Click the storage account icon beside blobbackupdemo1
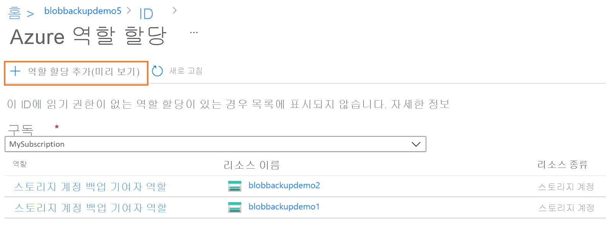 click(234, 207)
